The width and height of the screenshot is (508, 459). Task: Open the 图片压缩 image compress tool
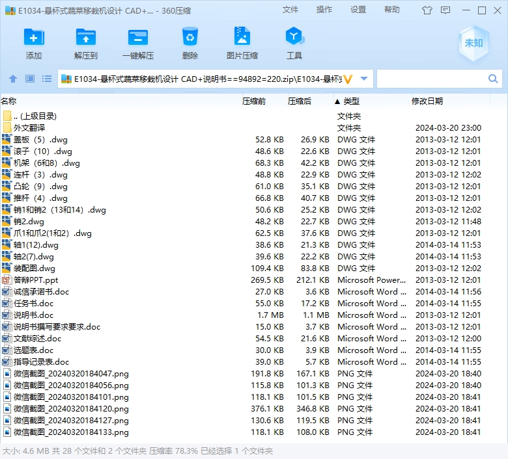tap(242, 36)
